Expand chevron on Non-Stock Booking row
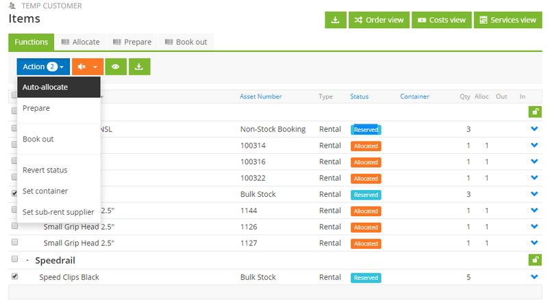Viewport: 548px width, 305px height. coord(534,129)
